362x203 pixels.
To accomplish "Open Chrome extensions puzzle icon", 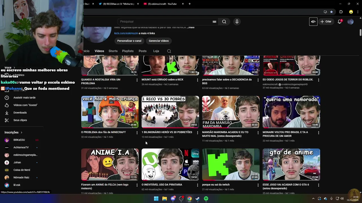I will [x=341, y=12].
